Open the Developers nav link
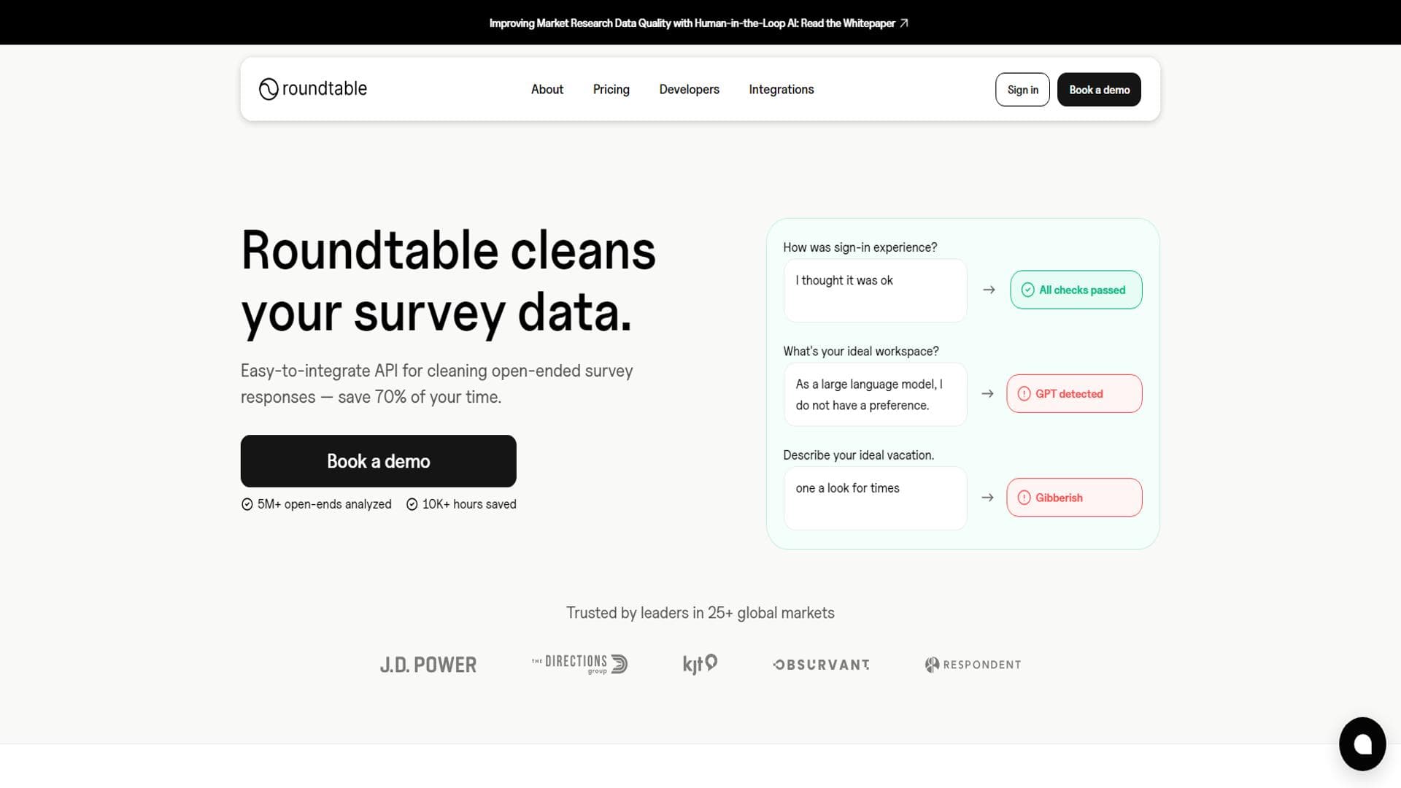 (689, 89)
